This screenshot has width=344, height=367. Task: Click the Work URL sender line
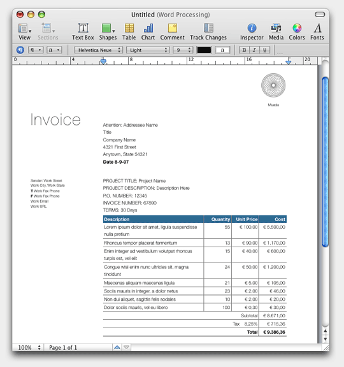(38, 206)
